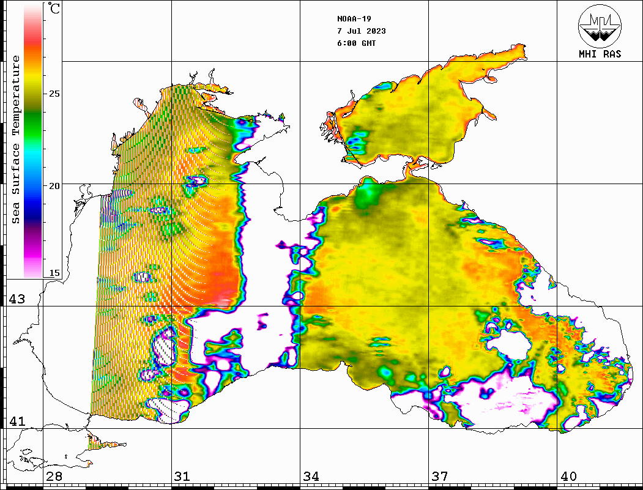
Task: Click latitude label '41'
Action: (17, 421)
